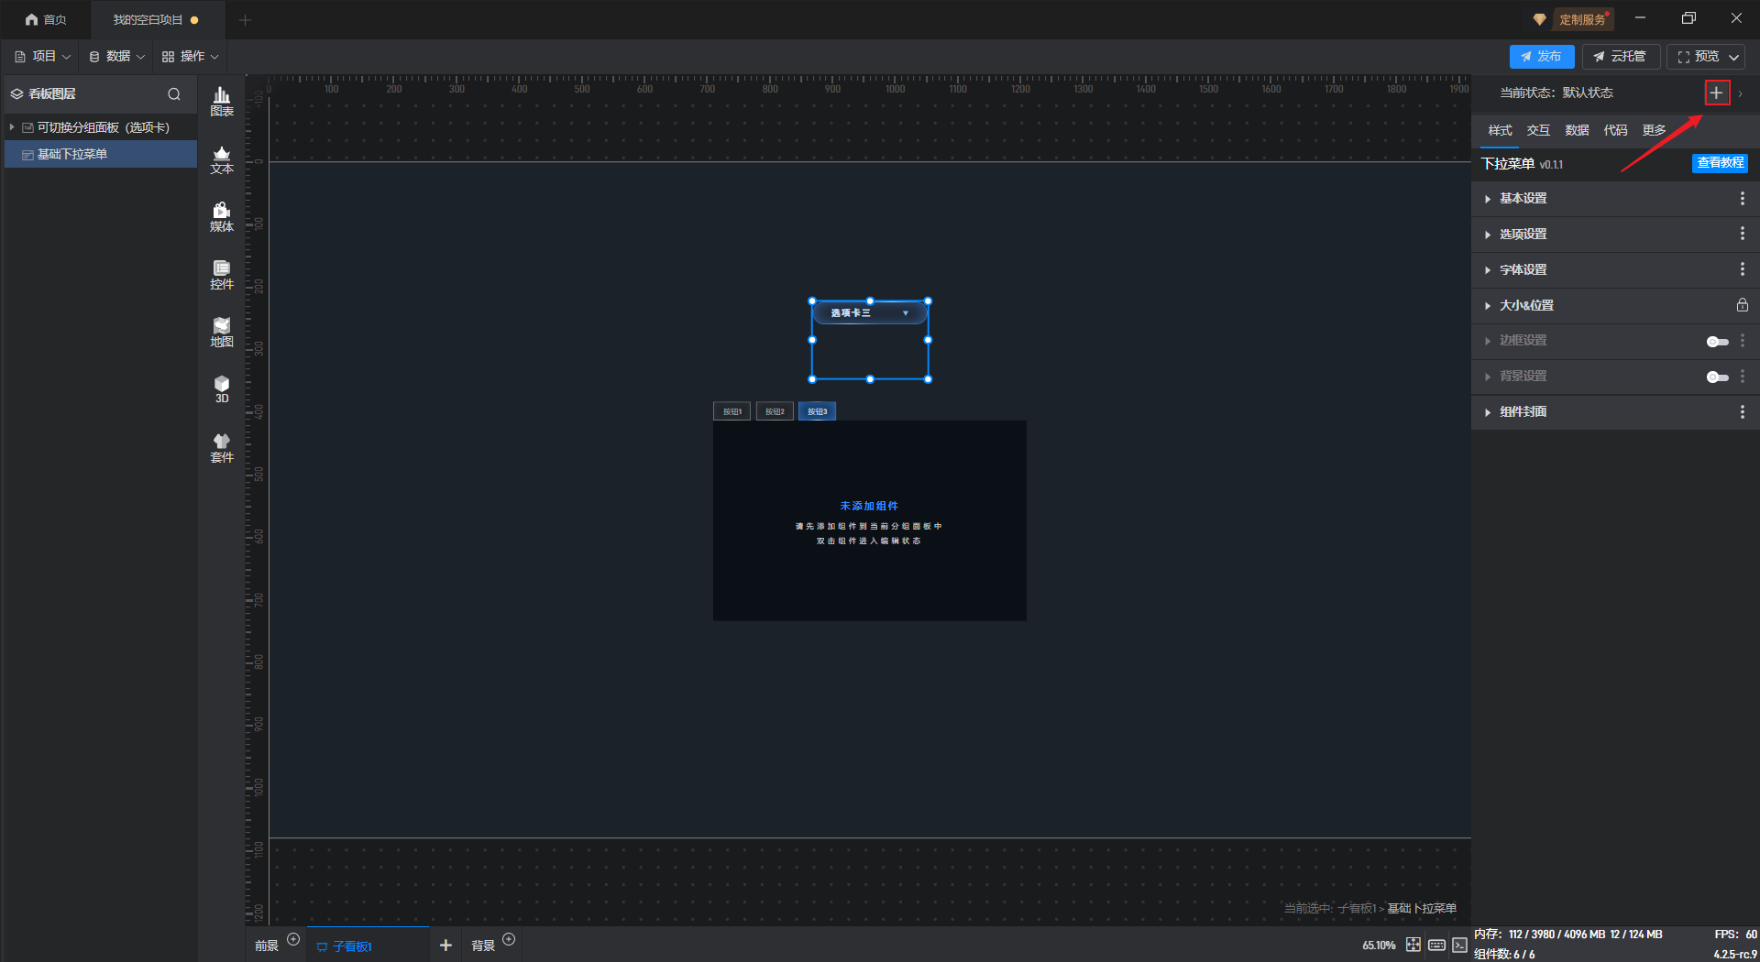Click the plus icon to add state
The width and height of the screenshot is (1760, 962).
[x=1716, y=93]
